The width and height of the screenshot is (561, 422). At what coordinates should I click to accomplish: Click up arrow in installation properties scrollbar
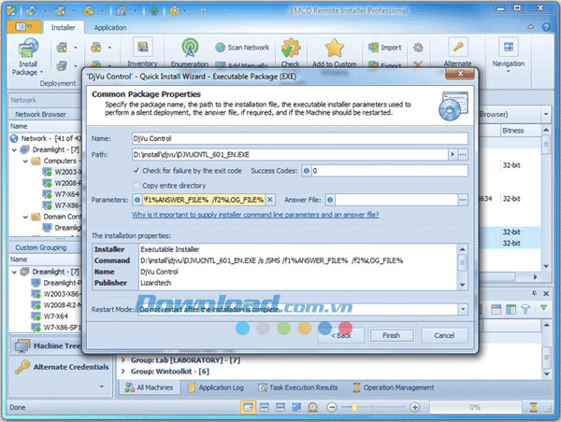tap(462, 249)
